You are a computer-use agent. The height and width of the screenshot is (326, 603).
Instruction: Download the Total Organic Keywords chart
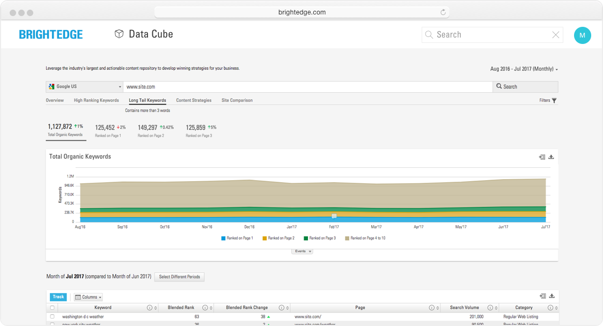tap(551, 157)
